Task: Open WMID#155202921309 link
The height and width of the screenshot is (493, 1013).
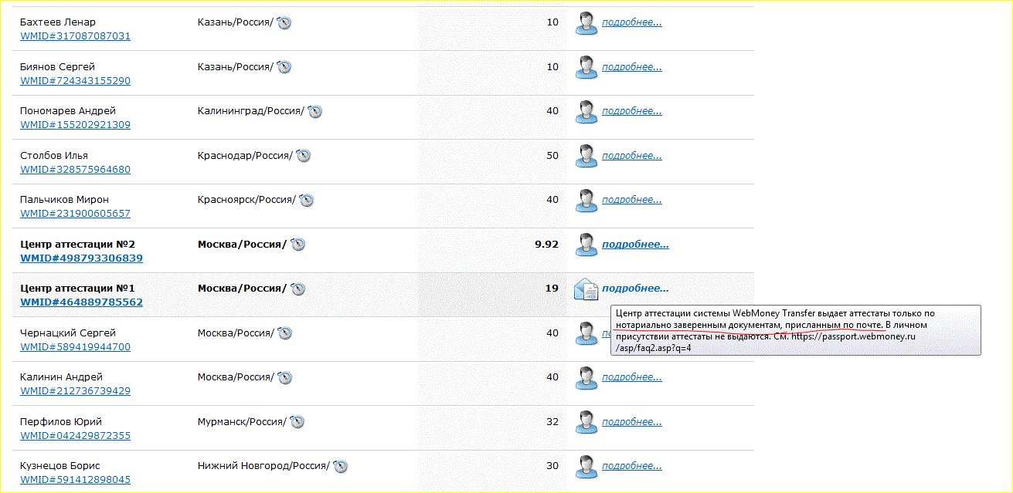Action: (75, 125)
